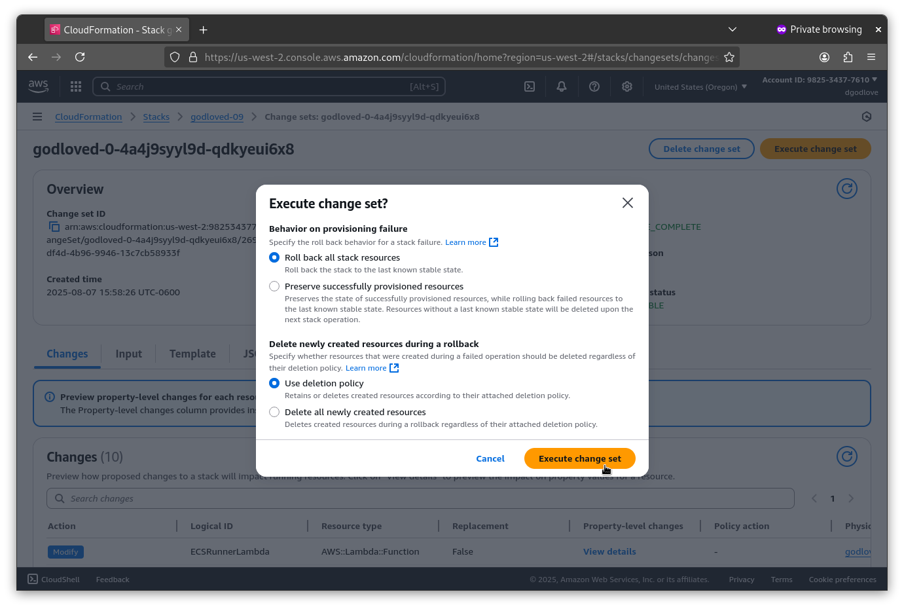Open the breadcrumb hamburger navigation menu
This screenshot has height=609, width=904.
(x=37, y=117)
